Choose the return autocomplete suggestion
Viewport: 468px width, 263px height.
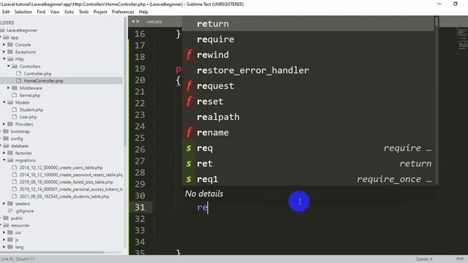308,24
